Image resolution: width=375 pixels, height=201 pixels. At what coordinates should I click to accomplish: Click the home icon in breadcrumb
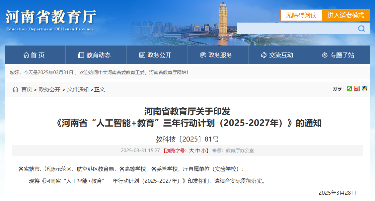pos(15,89)
